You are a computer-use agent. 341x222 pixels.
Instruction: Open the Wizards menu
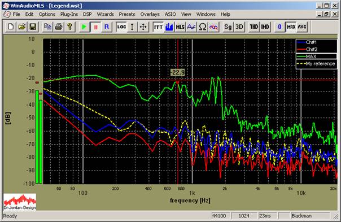point(105,14)
